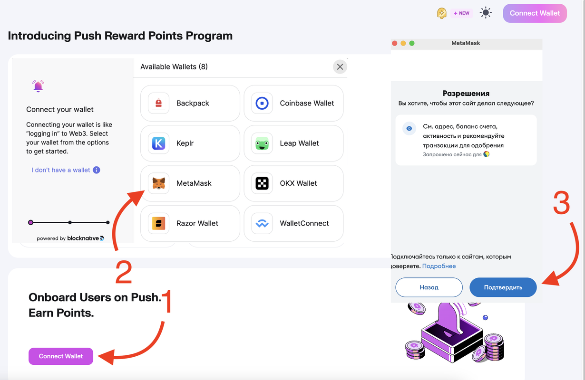
Task: Click the 'Connect your wallet' heading
Action: pyautogui.click(x=60, y=110)
